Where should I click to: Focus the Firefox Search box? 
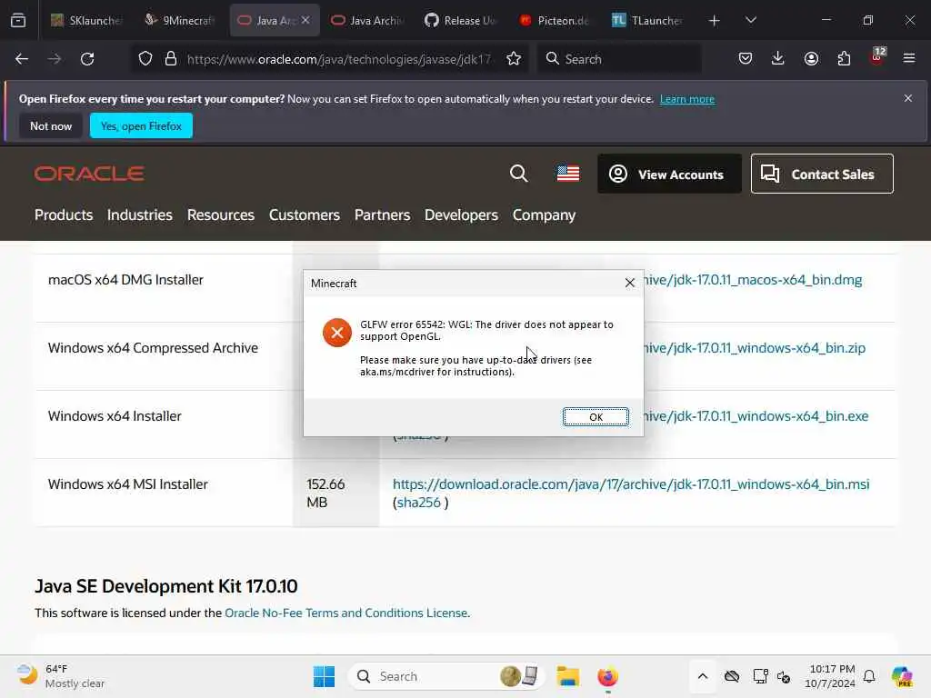[x=619, y=59]
